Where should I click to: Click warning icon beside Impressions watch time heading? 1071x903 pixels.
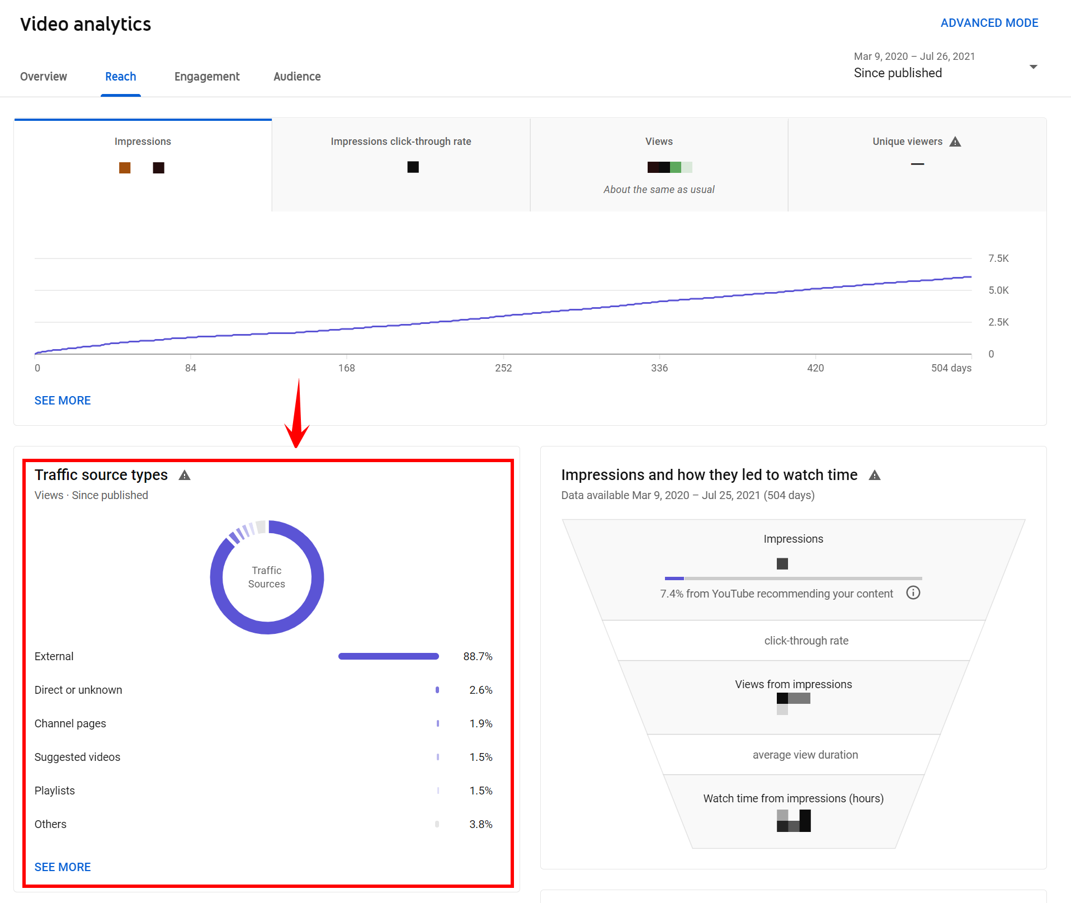tap(875, 476)
